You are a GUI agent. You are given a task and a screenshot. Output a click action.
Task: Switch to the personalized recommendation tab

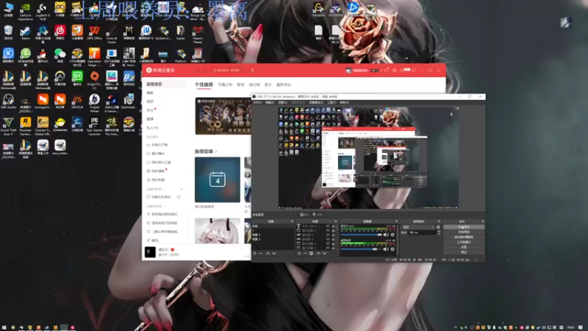[204, 85]
